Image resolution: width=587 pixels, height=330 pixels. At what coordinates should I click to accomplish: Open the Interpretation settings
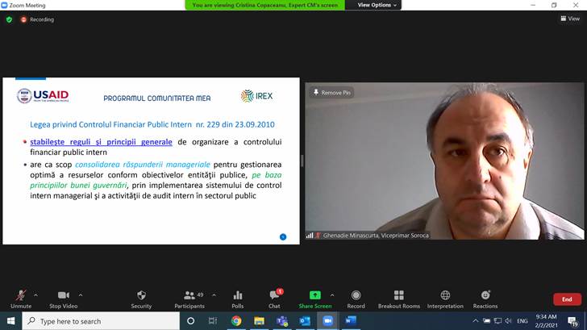click(445, 299)
